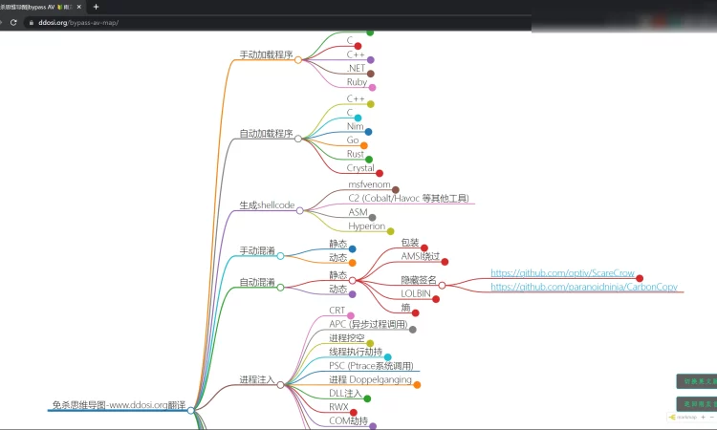The width and height of the screenshot is (717, 430).
Task: Click the C2 (Cobalt/Havoc 等其他工具) node text
Action: pos(408,198)
